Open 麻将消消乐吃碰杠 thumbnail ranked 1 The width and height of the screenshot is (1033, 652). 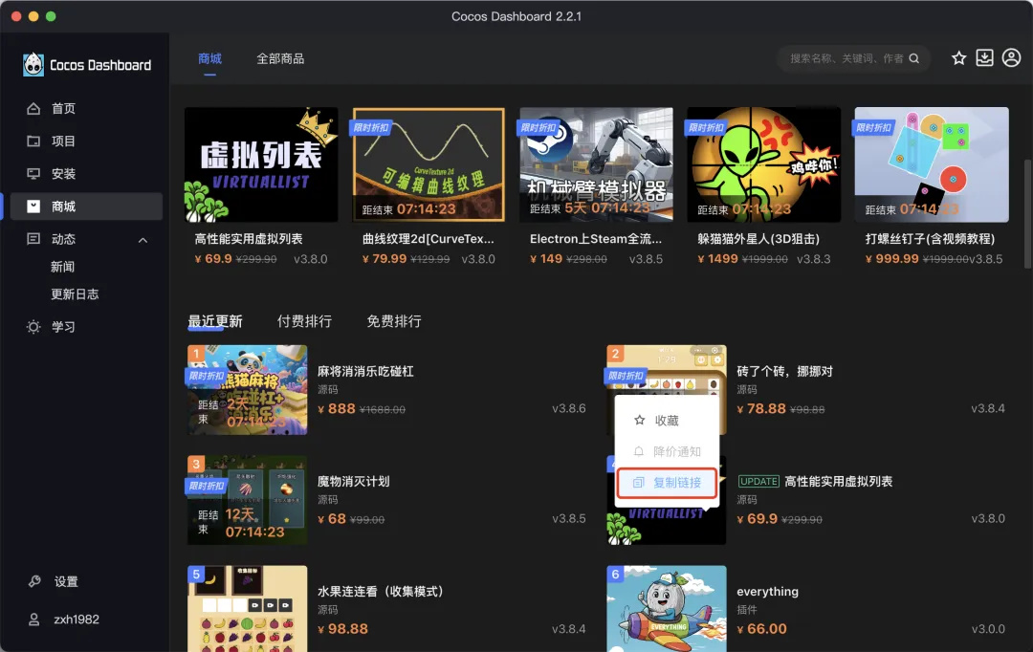(x=247, y=390)
